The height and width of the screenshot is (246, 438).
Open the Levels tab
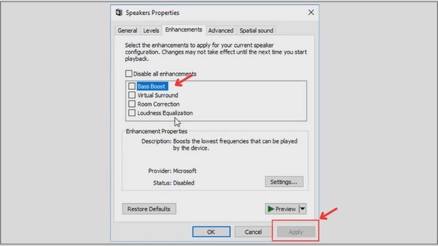coord(151,31)
